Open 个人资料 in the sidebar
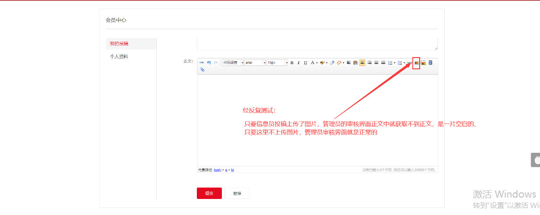Viewport: 540px width, 215px height. 119,57
